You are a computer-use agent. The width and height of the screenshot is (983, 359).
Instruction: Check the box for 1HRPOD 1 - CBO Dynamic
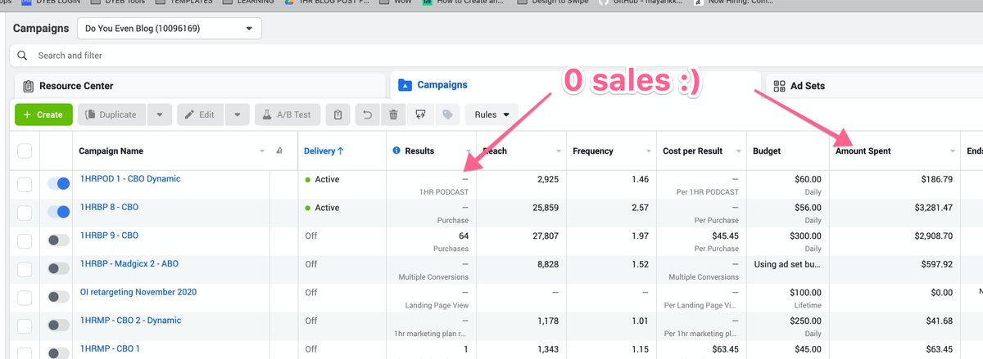[25, 185]
